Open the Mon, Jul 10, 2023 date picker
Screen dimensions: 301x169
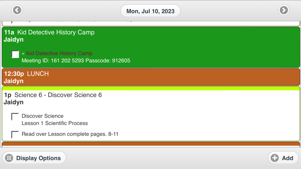(x=150, y=11)
